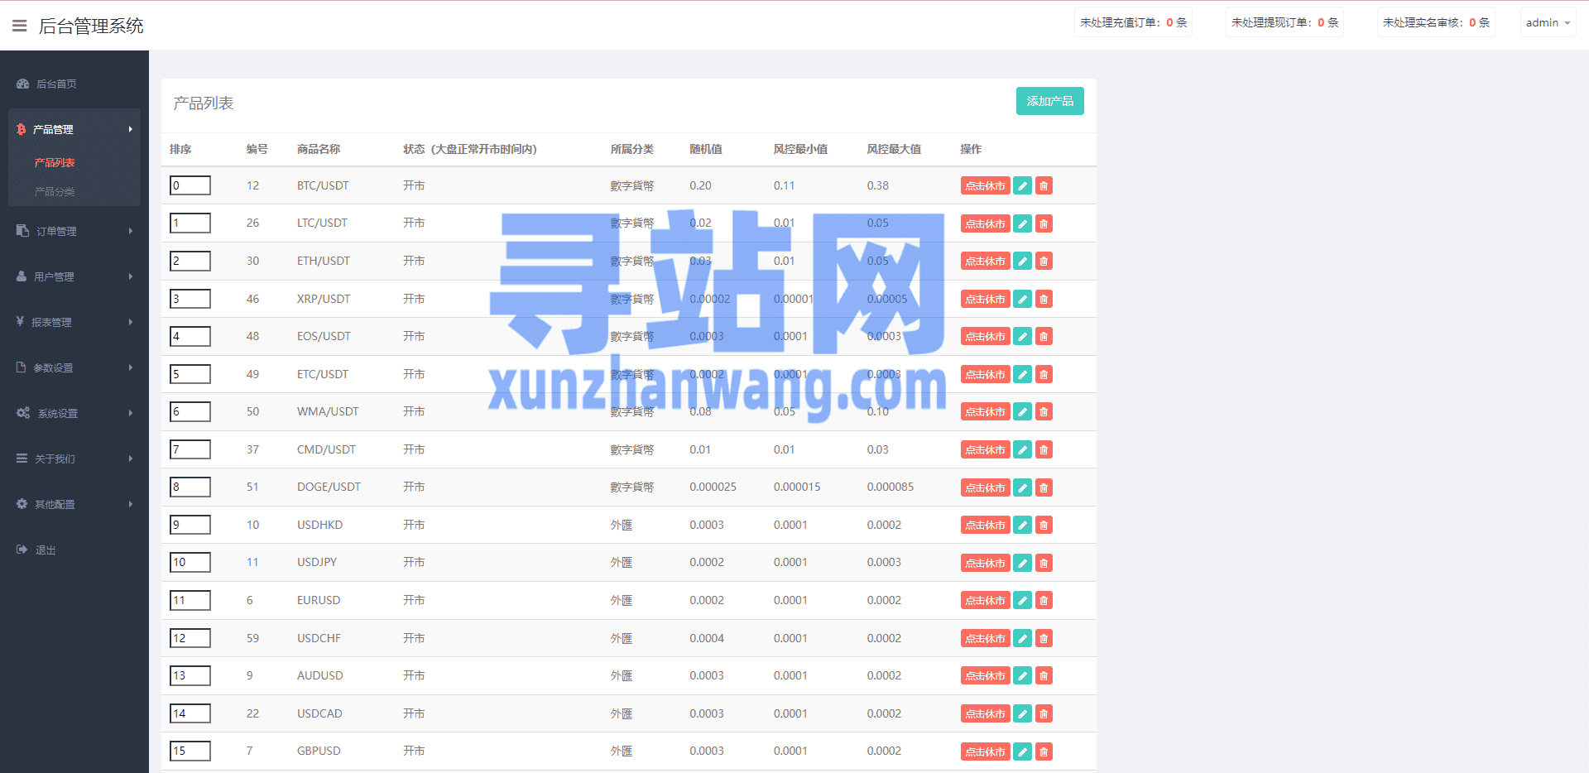Click the 添加产品 button
The width and height of the screenshot is (1589, 773).
(x=1049, y=101)
